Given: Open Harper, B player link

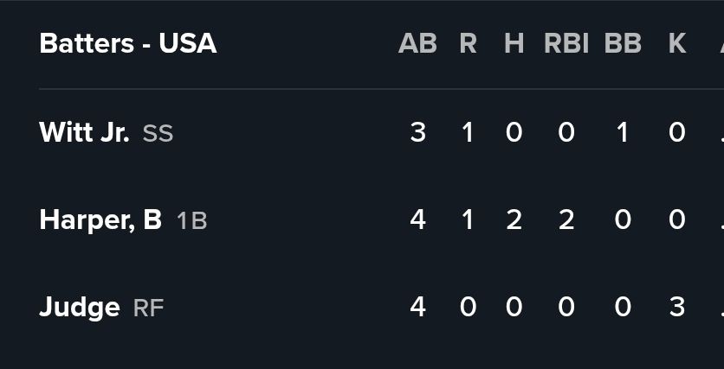Looking at the screenshot, I should click(100, 219).
